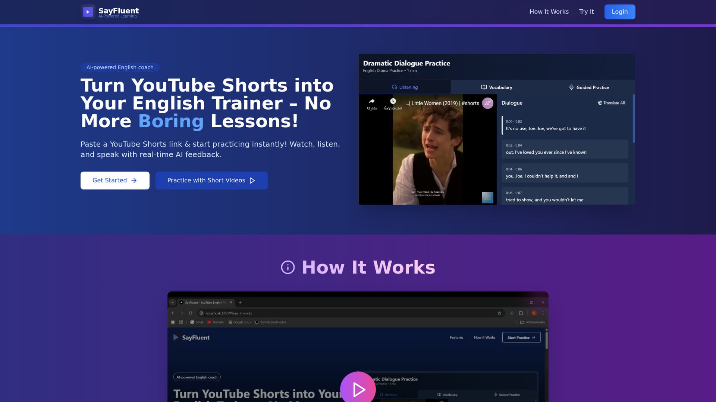Click the share arrow icon on the Short video

coord(371,101)
